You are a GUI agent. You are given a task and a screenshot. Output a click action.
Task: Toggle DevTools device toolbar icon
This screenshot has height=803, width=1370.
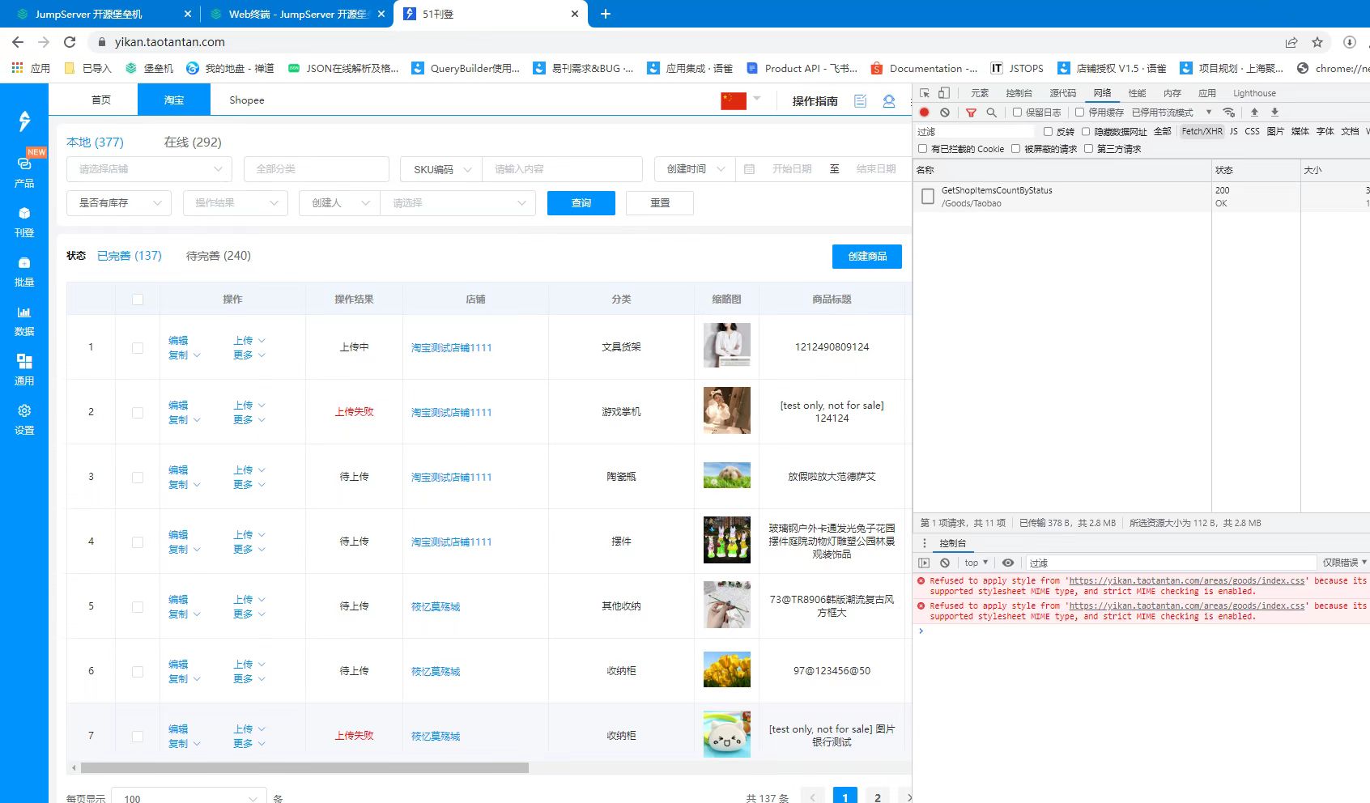point(944,93)
